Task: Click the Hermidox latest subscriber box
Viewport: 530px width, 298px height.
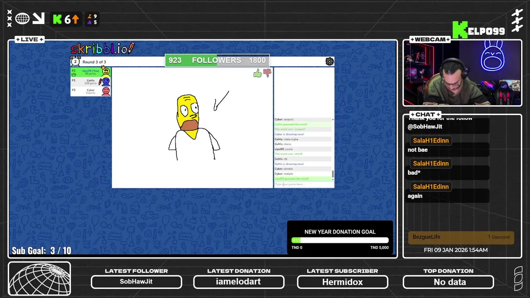Action: pyautogui.click(x=342, y=282)
